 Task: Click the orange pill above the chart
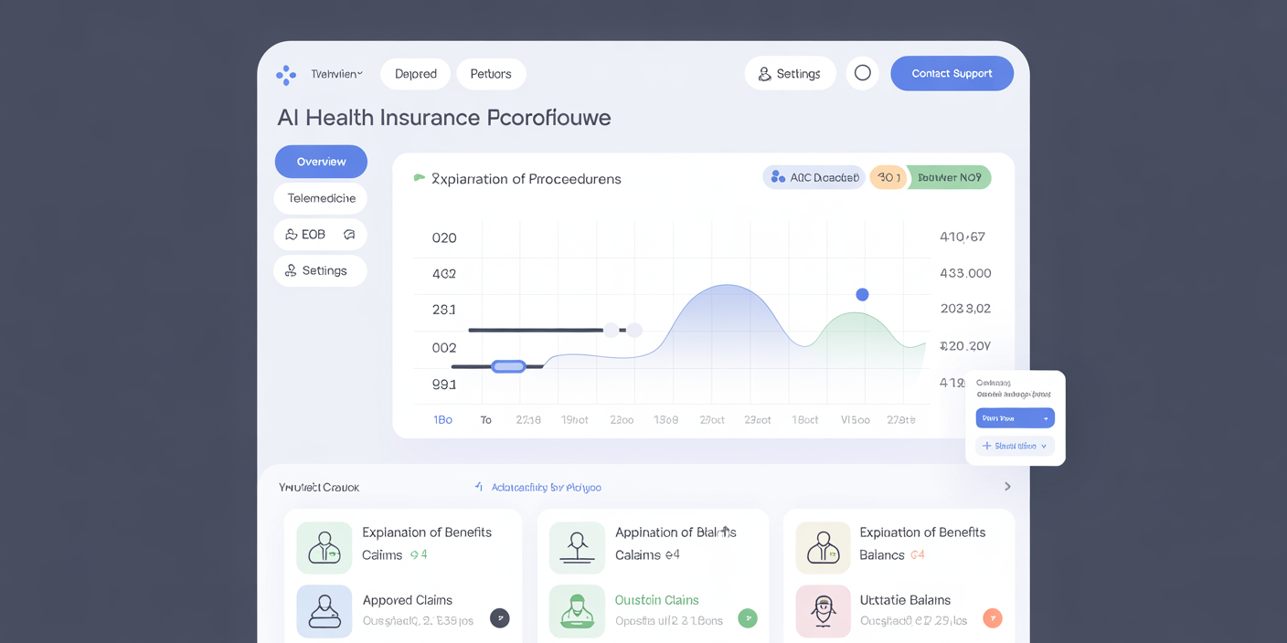pyautogui.click(x=888, y=177)
